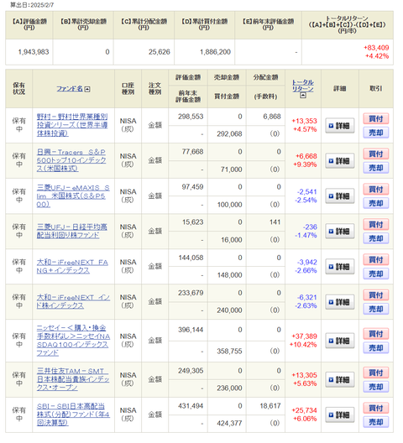
Task: View 詳細 for ニッセイNASDAQ100 row
Action: 340,341
